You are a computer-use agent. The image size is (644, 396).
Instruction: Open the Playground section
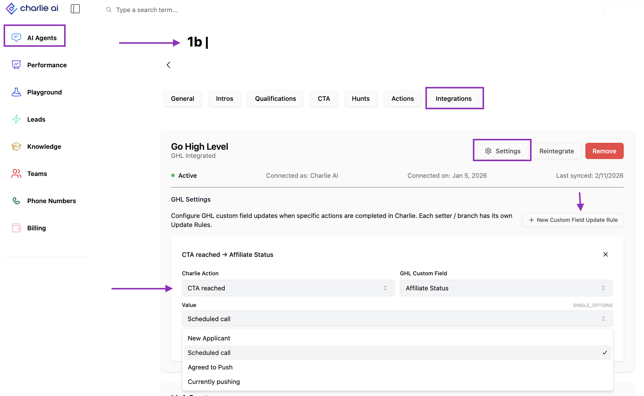click(x=44, y=92)
